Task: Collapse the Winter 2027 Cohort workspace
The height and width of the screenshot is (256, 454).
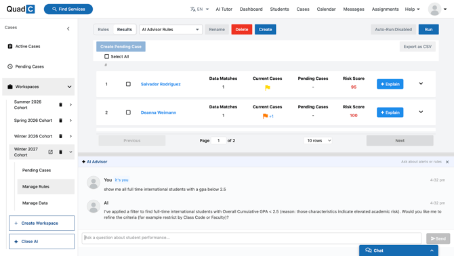Action: tap(70, 152)
